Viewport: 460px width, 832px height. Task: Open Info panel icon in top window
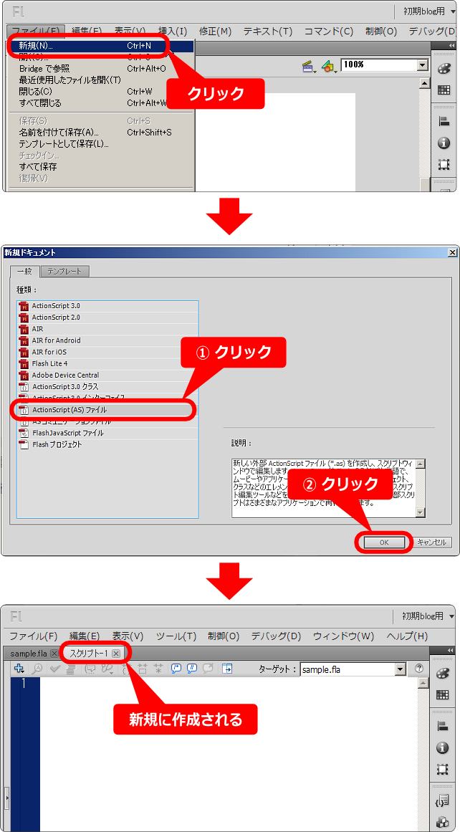(x=444, y=143)
